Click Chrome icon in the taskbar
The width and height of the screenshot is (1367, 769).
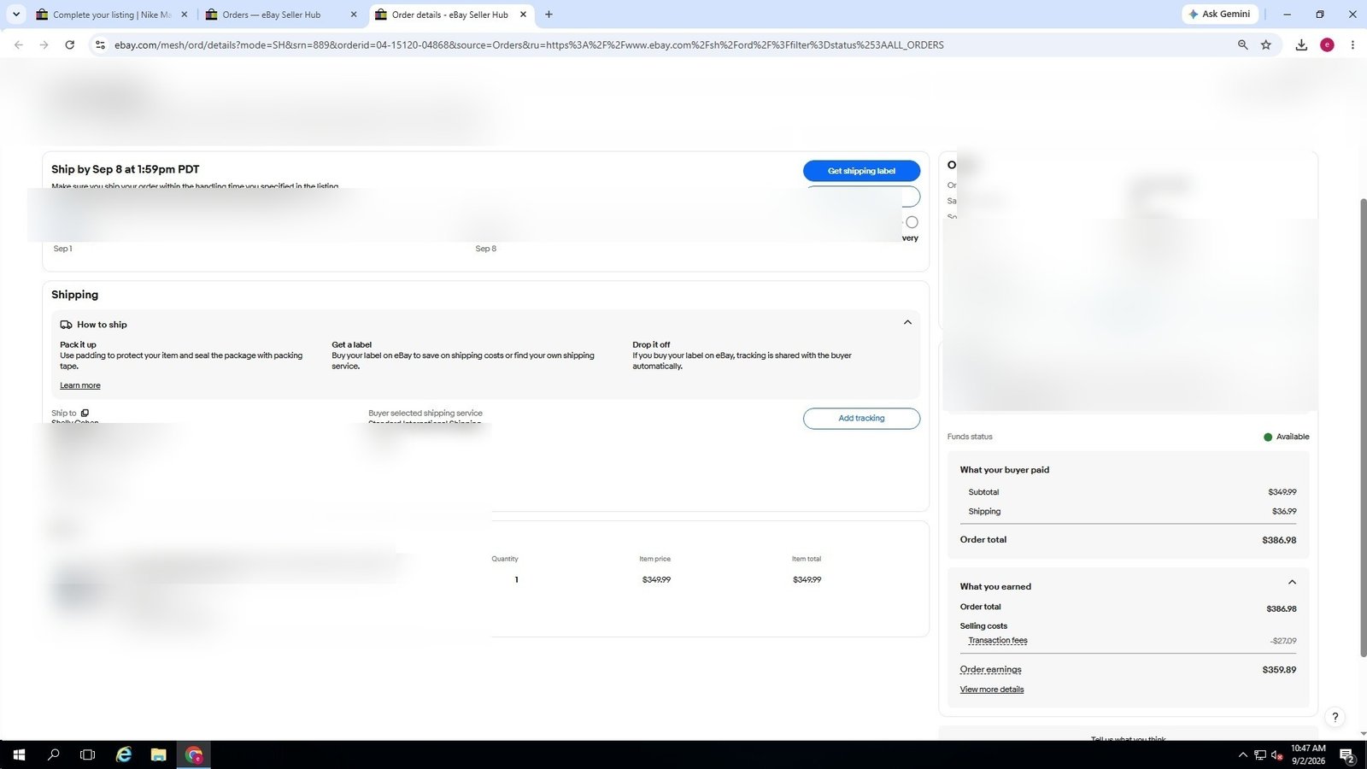pyautogui.click(x=194, y=755)
